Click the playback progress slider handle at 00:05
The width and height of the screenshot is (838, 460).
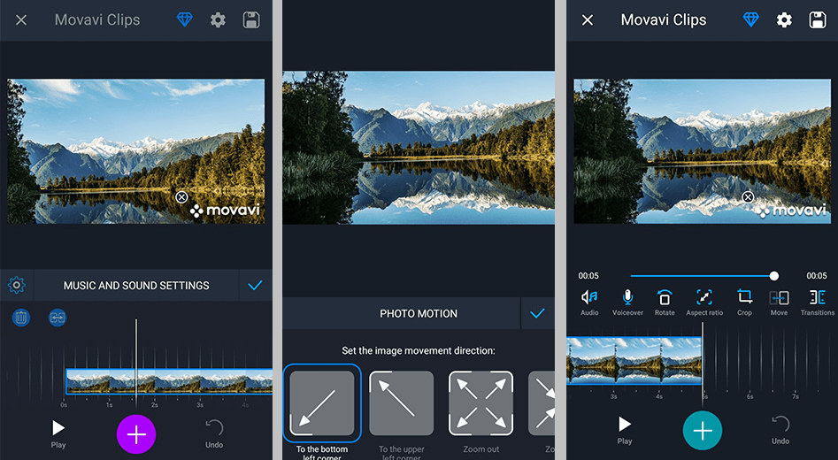click(774, 276)
